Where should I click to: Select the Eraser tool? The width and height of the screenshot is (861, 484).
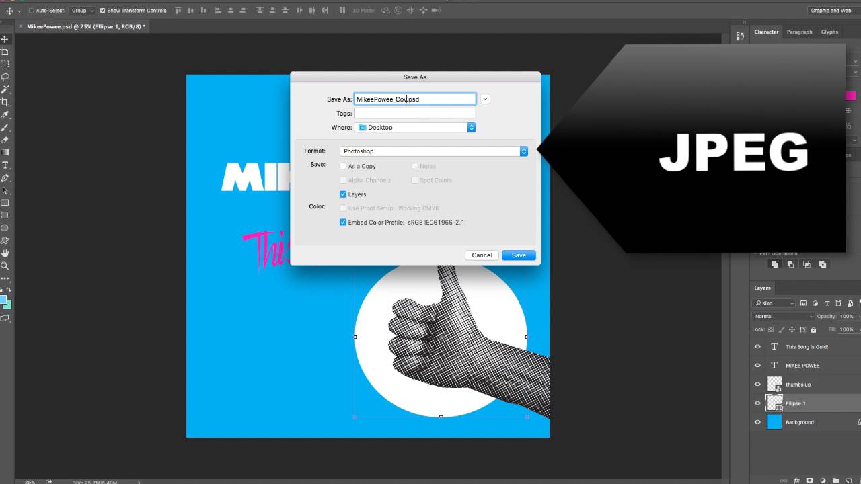pos(5,140)
